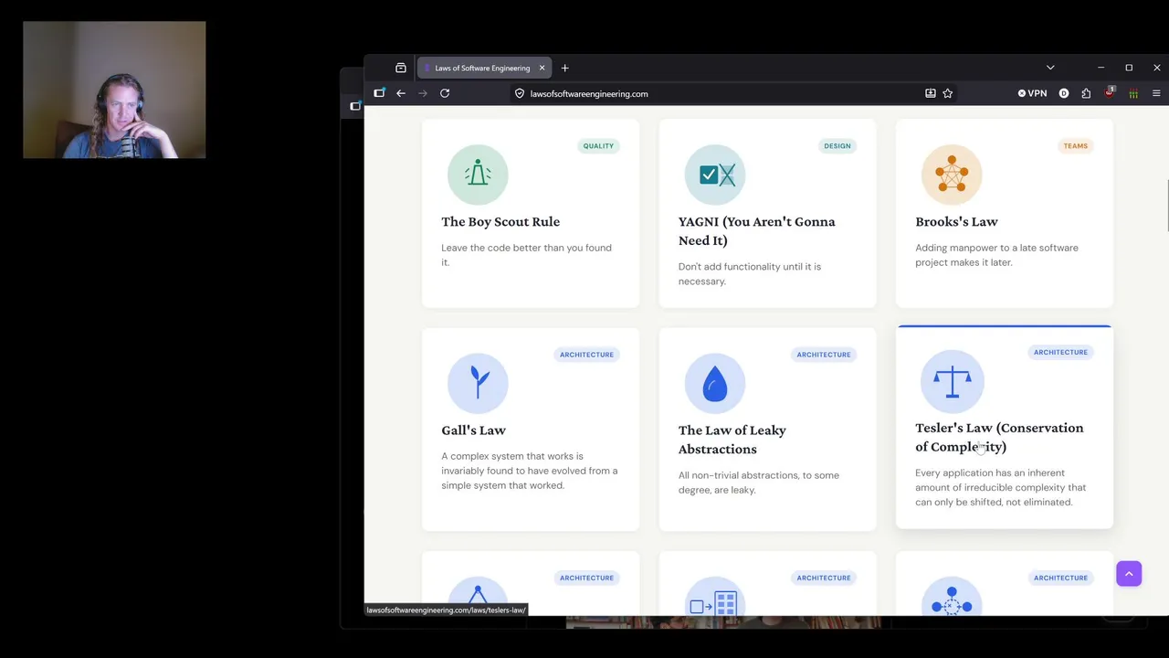Open Tesler's Law (Conservation of Complexity)
1169x658 pixels.
coord(999,437)
